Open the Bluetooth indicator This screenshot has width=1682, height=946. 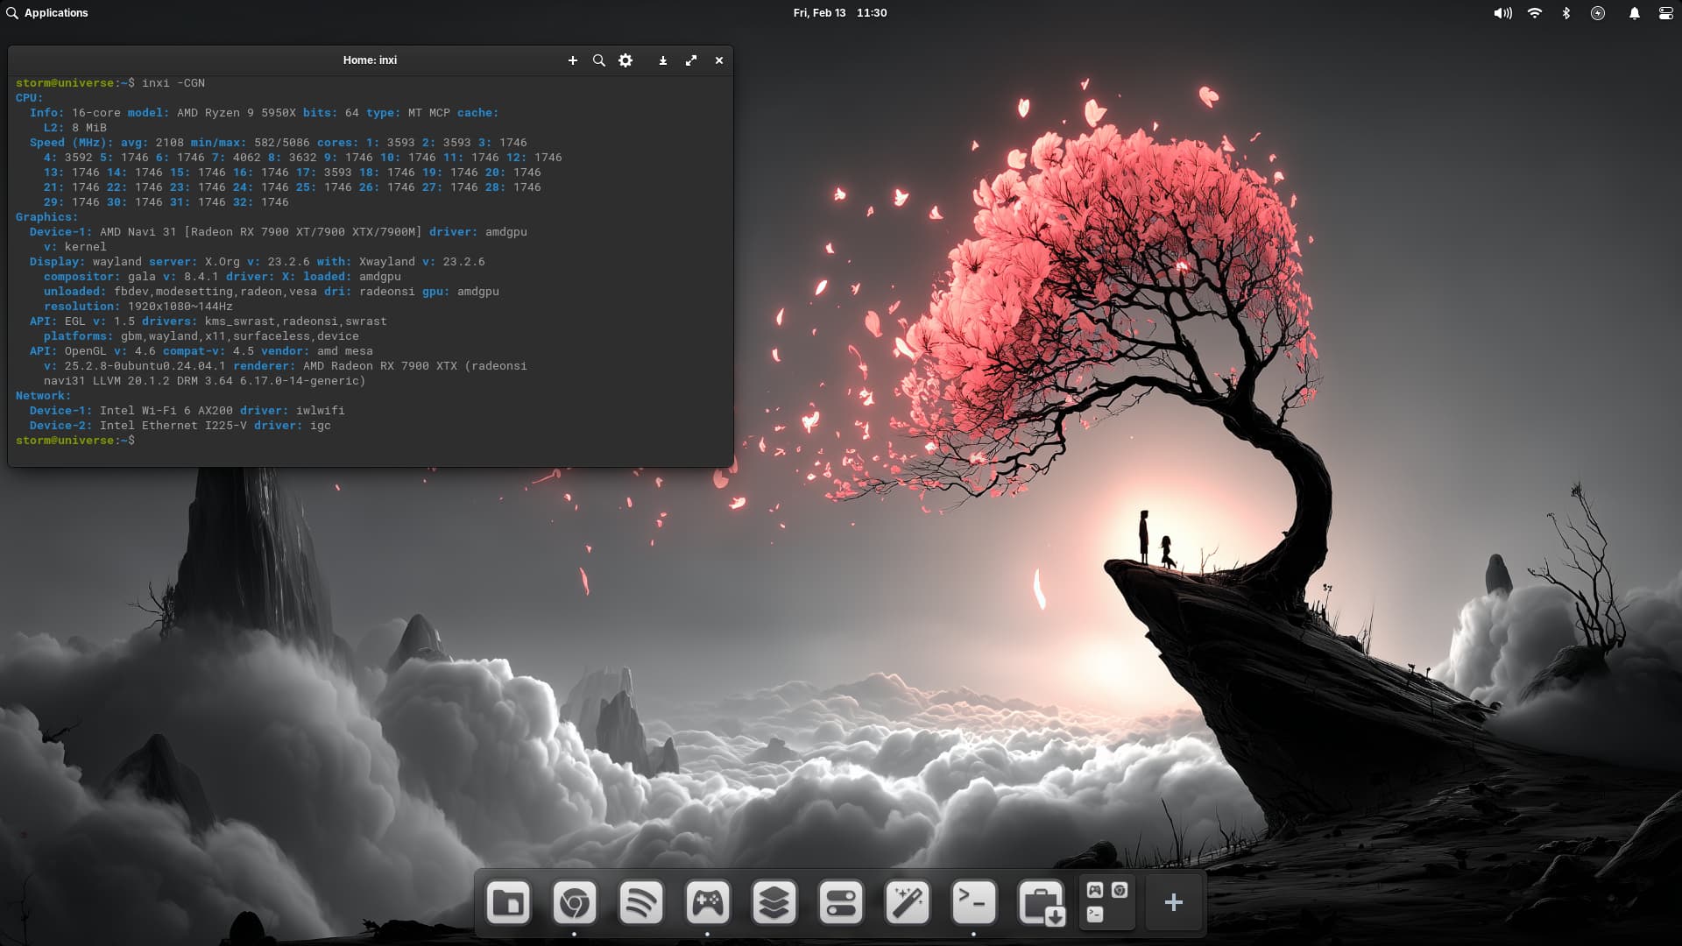click(x=1566, y=13)
